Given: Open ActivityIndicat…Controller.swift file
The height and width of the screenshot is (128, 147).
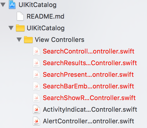Looking at the screenshot, I should coord(90,110).
